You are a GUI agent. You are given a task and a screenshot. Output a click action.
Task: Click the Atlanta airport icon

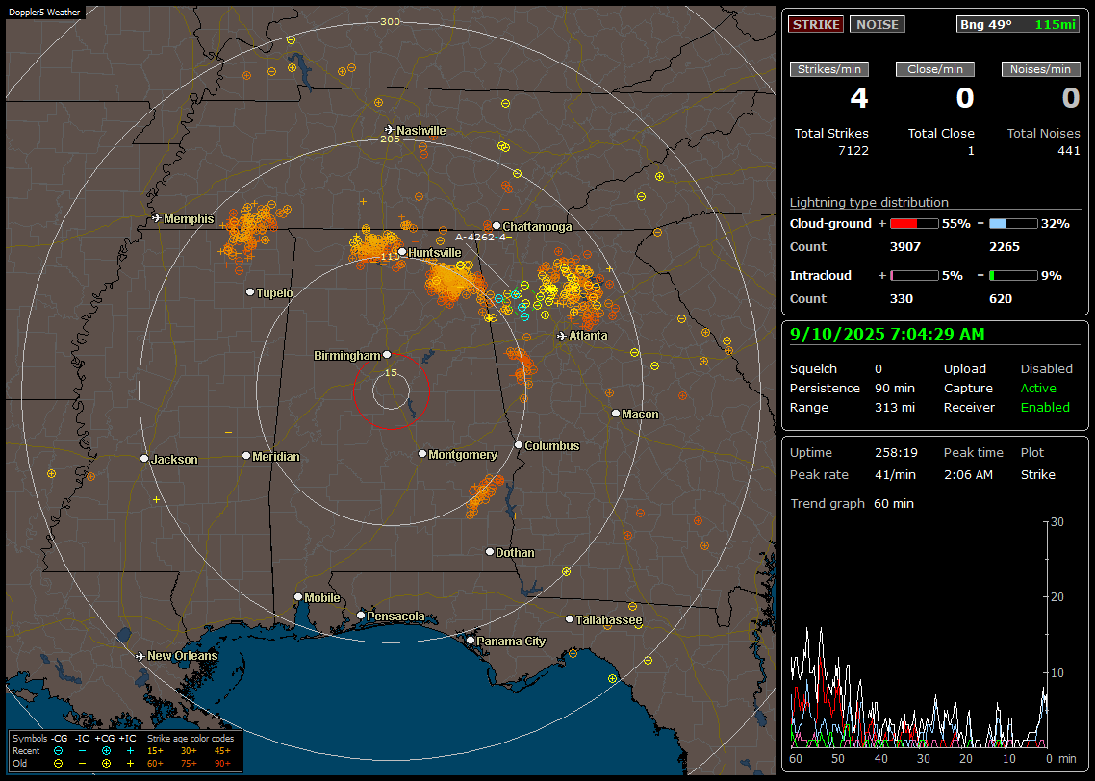tap(562, 336)
